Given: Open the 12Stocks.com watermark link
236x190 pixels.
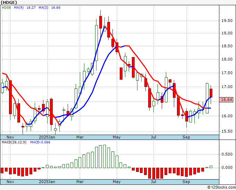Looking at the screenshot, I should [221, 187].
